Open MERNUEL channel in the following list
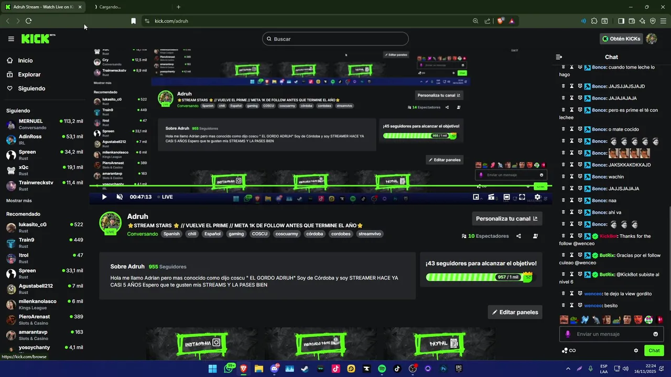The image size is (671, 377). click(45, 124)
